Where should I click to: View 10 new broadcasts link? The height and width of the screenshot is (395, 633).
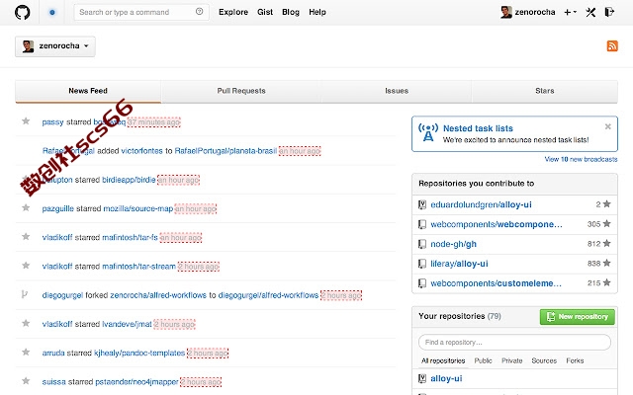[x=581, y=159]
